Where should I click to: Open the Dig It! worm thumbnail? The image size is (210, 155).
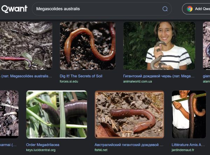tap(87, 46)
